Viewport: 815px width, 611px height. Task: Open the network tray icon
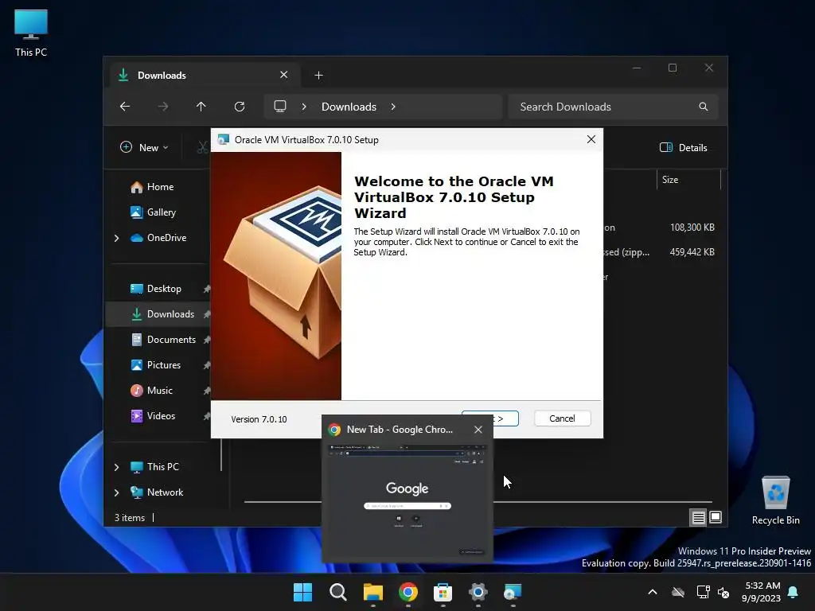[703, 592]
